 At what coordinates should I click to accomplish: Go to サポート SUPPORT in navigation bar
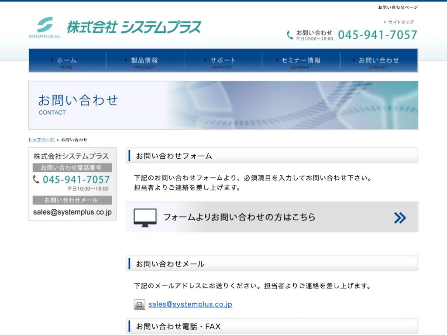point(223,60)
